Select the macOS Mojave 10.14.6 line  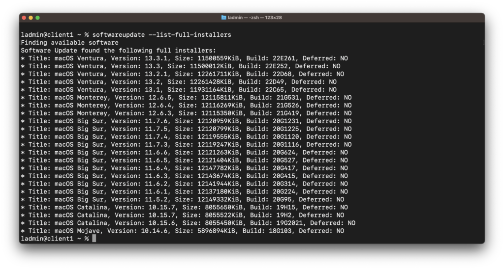coord(183,231)
